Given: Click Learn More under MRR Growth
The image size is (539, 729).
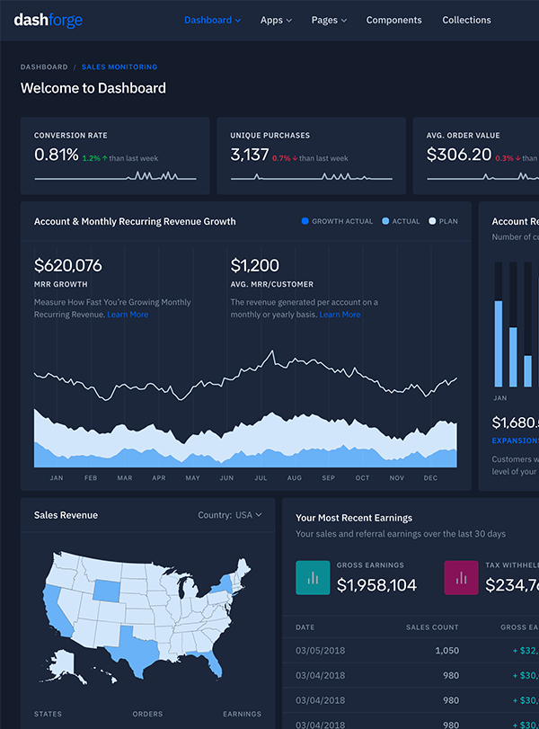Looking at the screenshot, I should [x=128, y=315].
